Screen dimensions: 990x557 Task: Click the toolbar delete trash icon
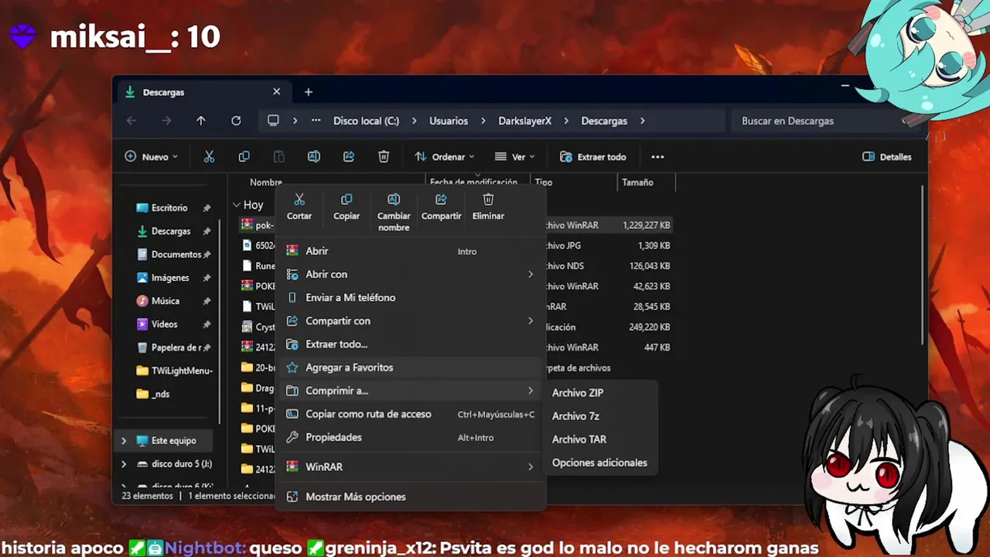click(383, 156)
